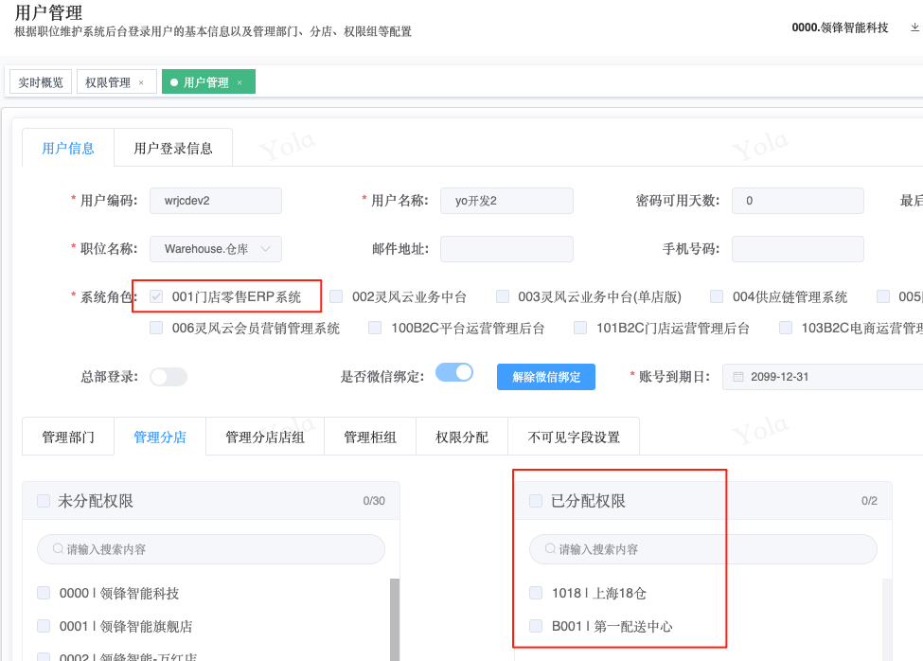Check the 0001 | 领锋智能旗舰店 store
Image resolution: width=923 pixels, height=661 pixels.
(44, 626)
